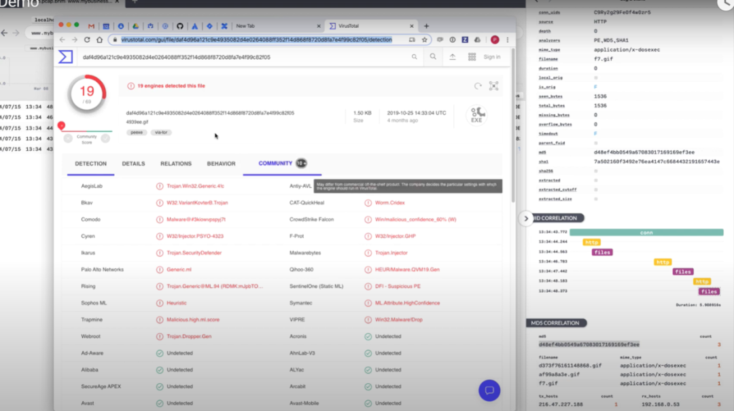Click the via-tor tag

click(x=161, y=132)
